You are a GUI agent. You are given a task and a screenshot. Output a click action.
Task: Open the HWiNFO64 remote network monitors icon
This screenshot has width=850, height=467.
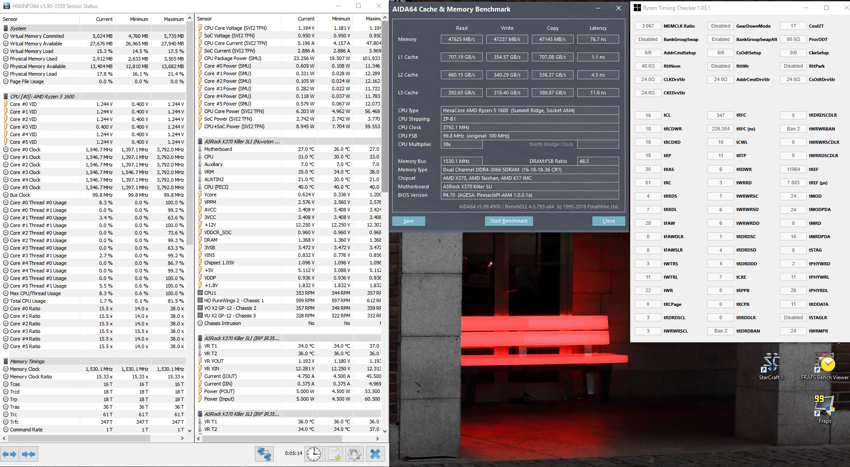(x=264, y=454)
